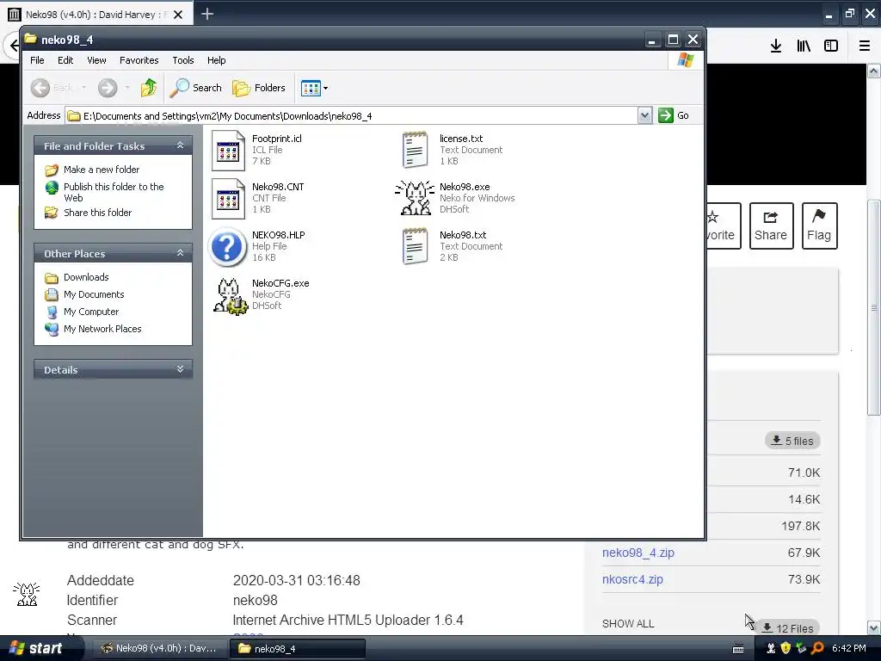The width and height of the screenshot is (881, 661).
Task: Click the Neko cat image on webpage
Action: coord(27,594)
